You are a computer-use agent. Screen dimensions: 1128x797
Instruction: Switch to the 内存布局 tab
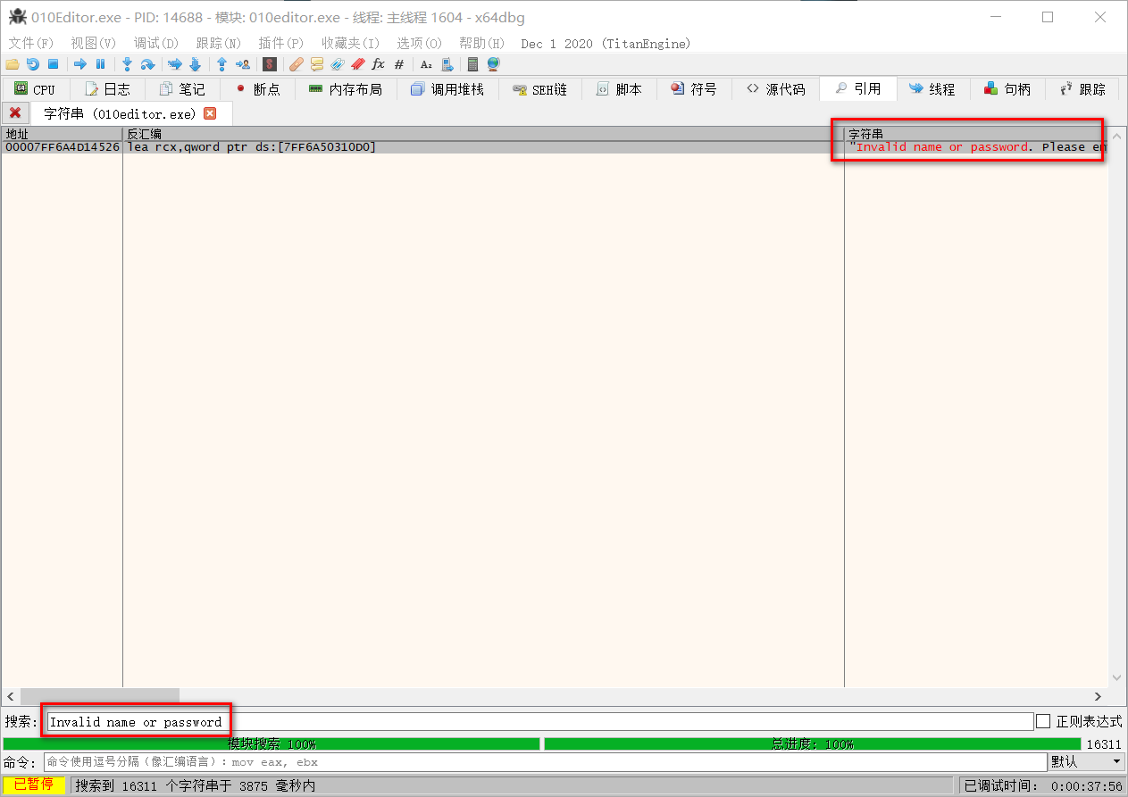(x=345, y=89)
